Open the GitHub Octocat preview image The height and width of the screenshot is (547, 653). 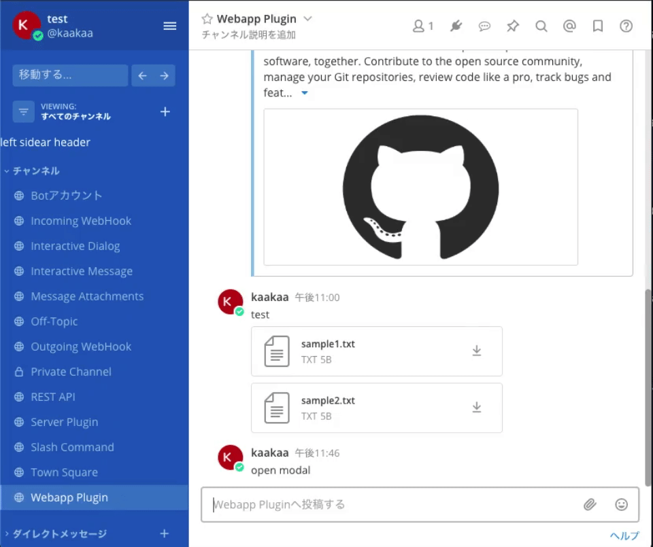pyautogui.click(x=420, y=187)
